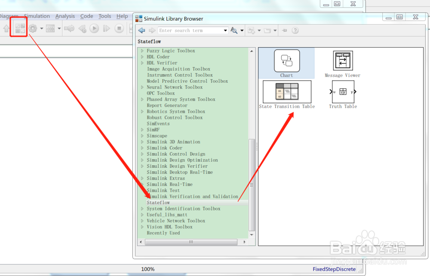Select Recently Used in the tree

click(163, 233)
